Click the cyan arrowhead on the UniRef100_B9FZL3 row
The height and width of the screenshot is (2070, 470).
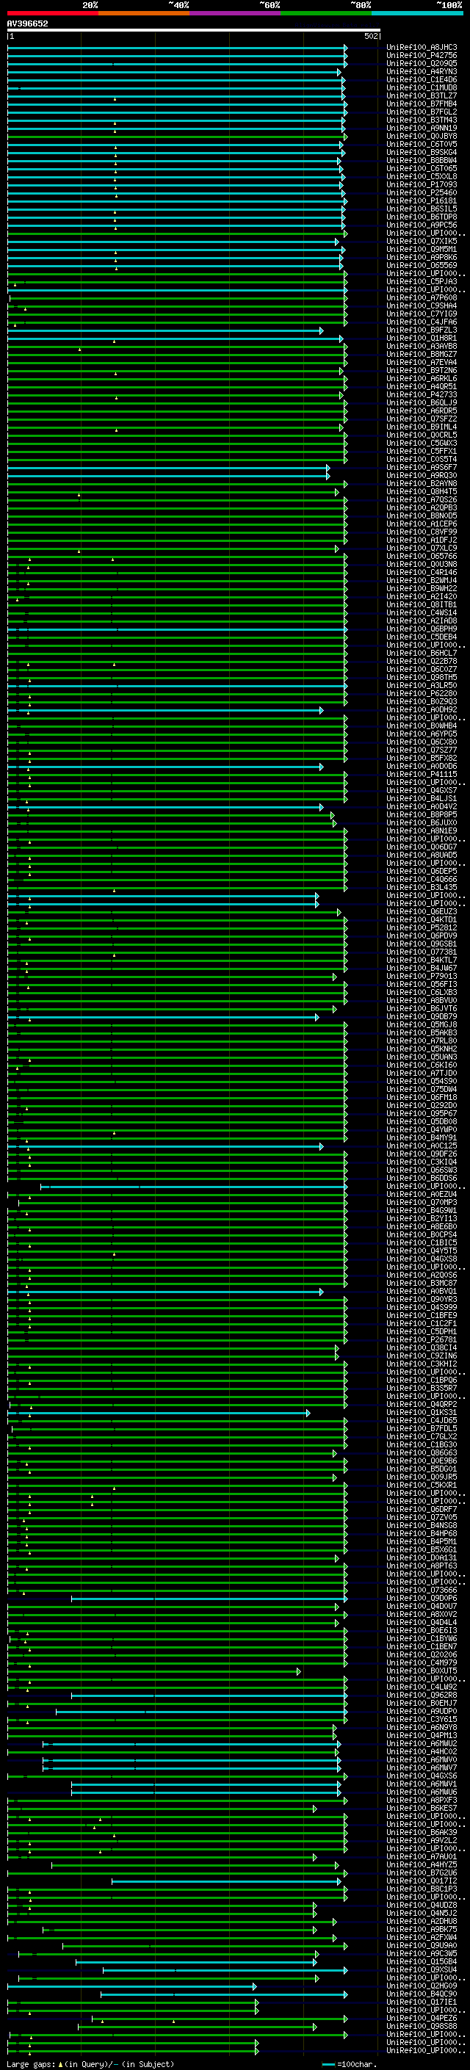pyautogui.click(x=322, y=330)
